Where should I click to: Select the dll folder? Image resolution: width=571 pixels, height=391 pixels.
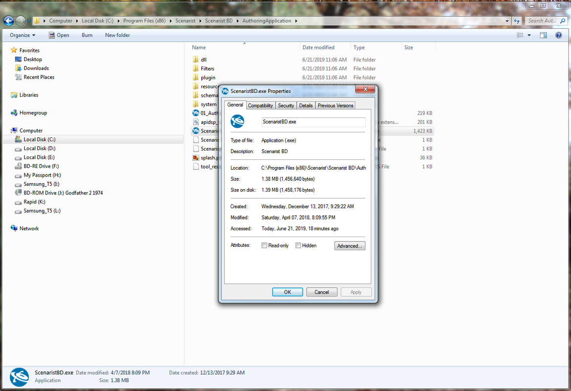point(204,60)
